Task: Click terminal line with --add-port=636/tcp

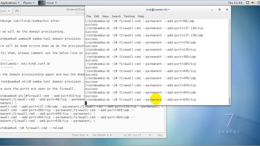Action: coord(141,99)
